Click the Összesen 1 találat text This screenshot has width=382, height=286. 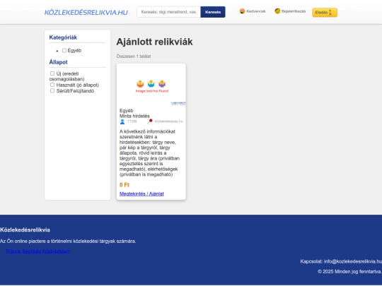click(x=134, y=56)
